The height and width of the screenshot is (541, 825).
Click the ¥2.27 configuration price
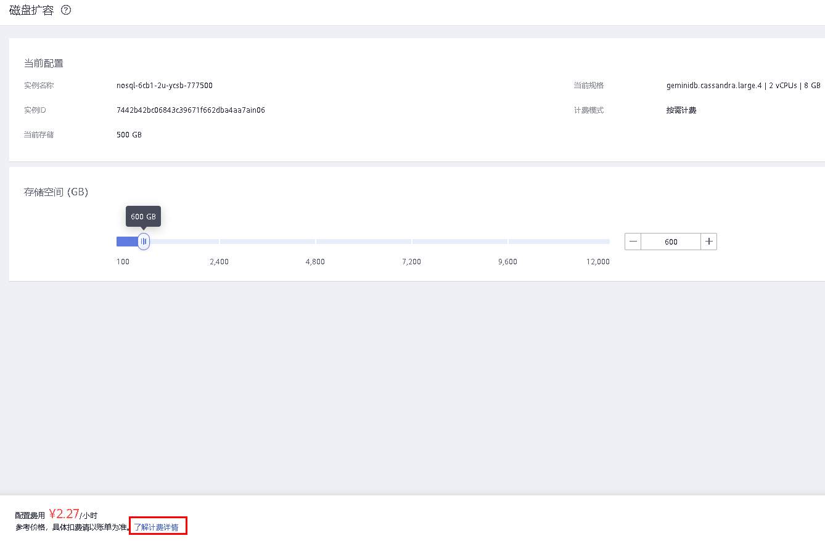[x=64, y=514]
